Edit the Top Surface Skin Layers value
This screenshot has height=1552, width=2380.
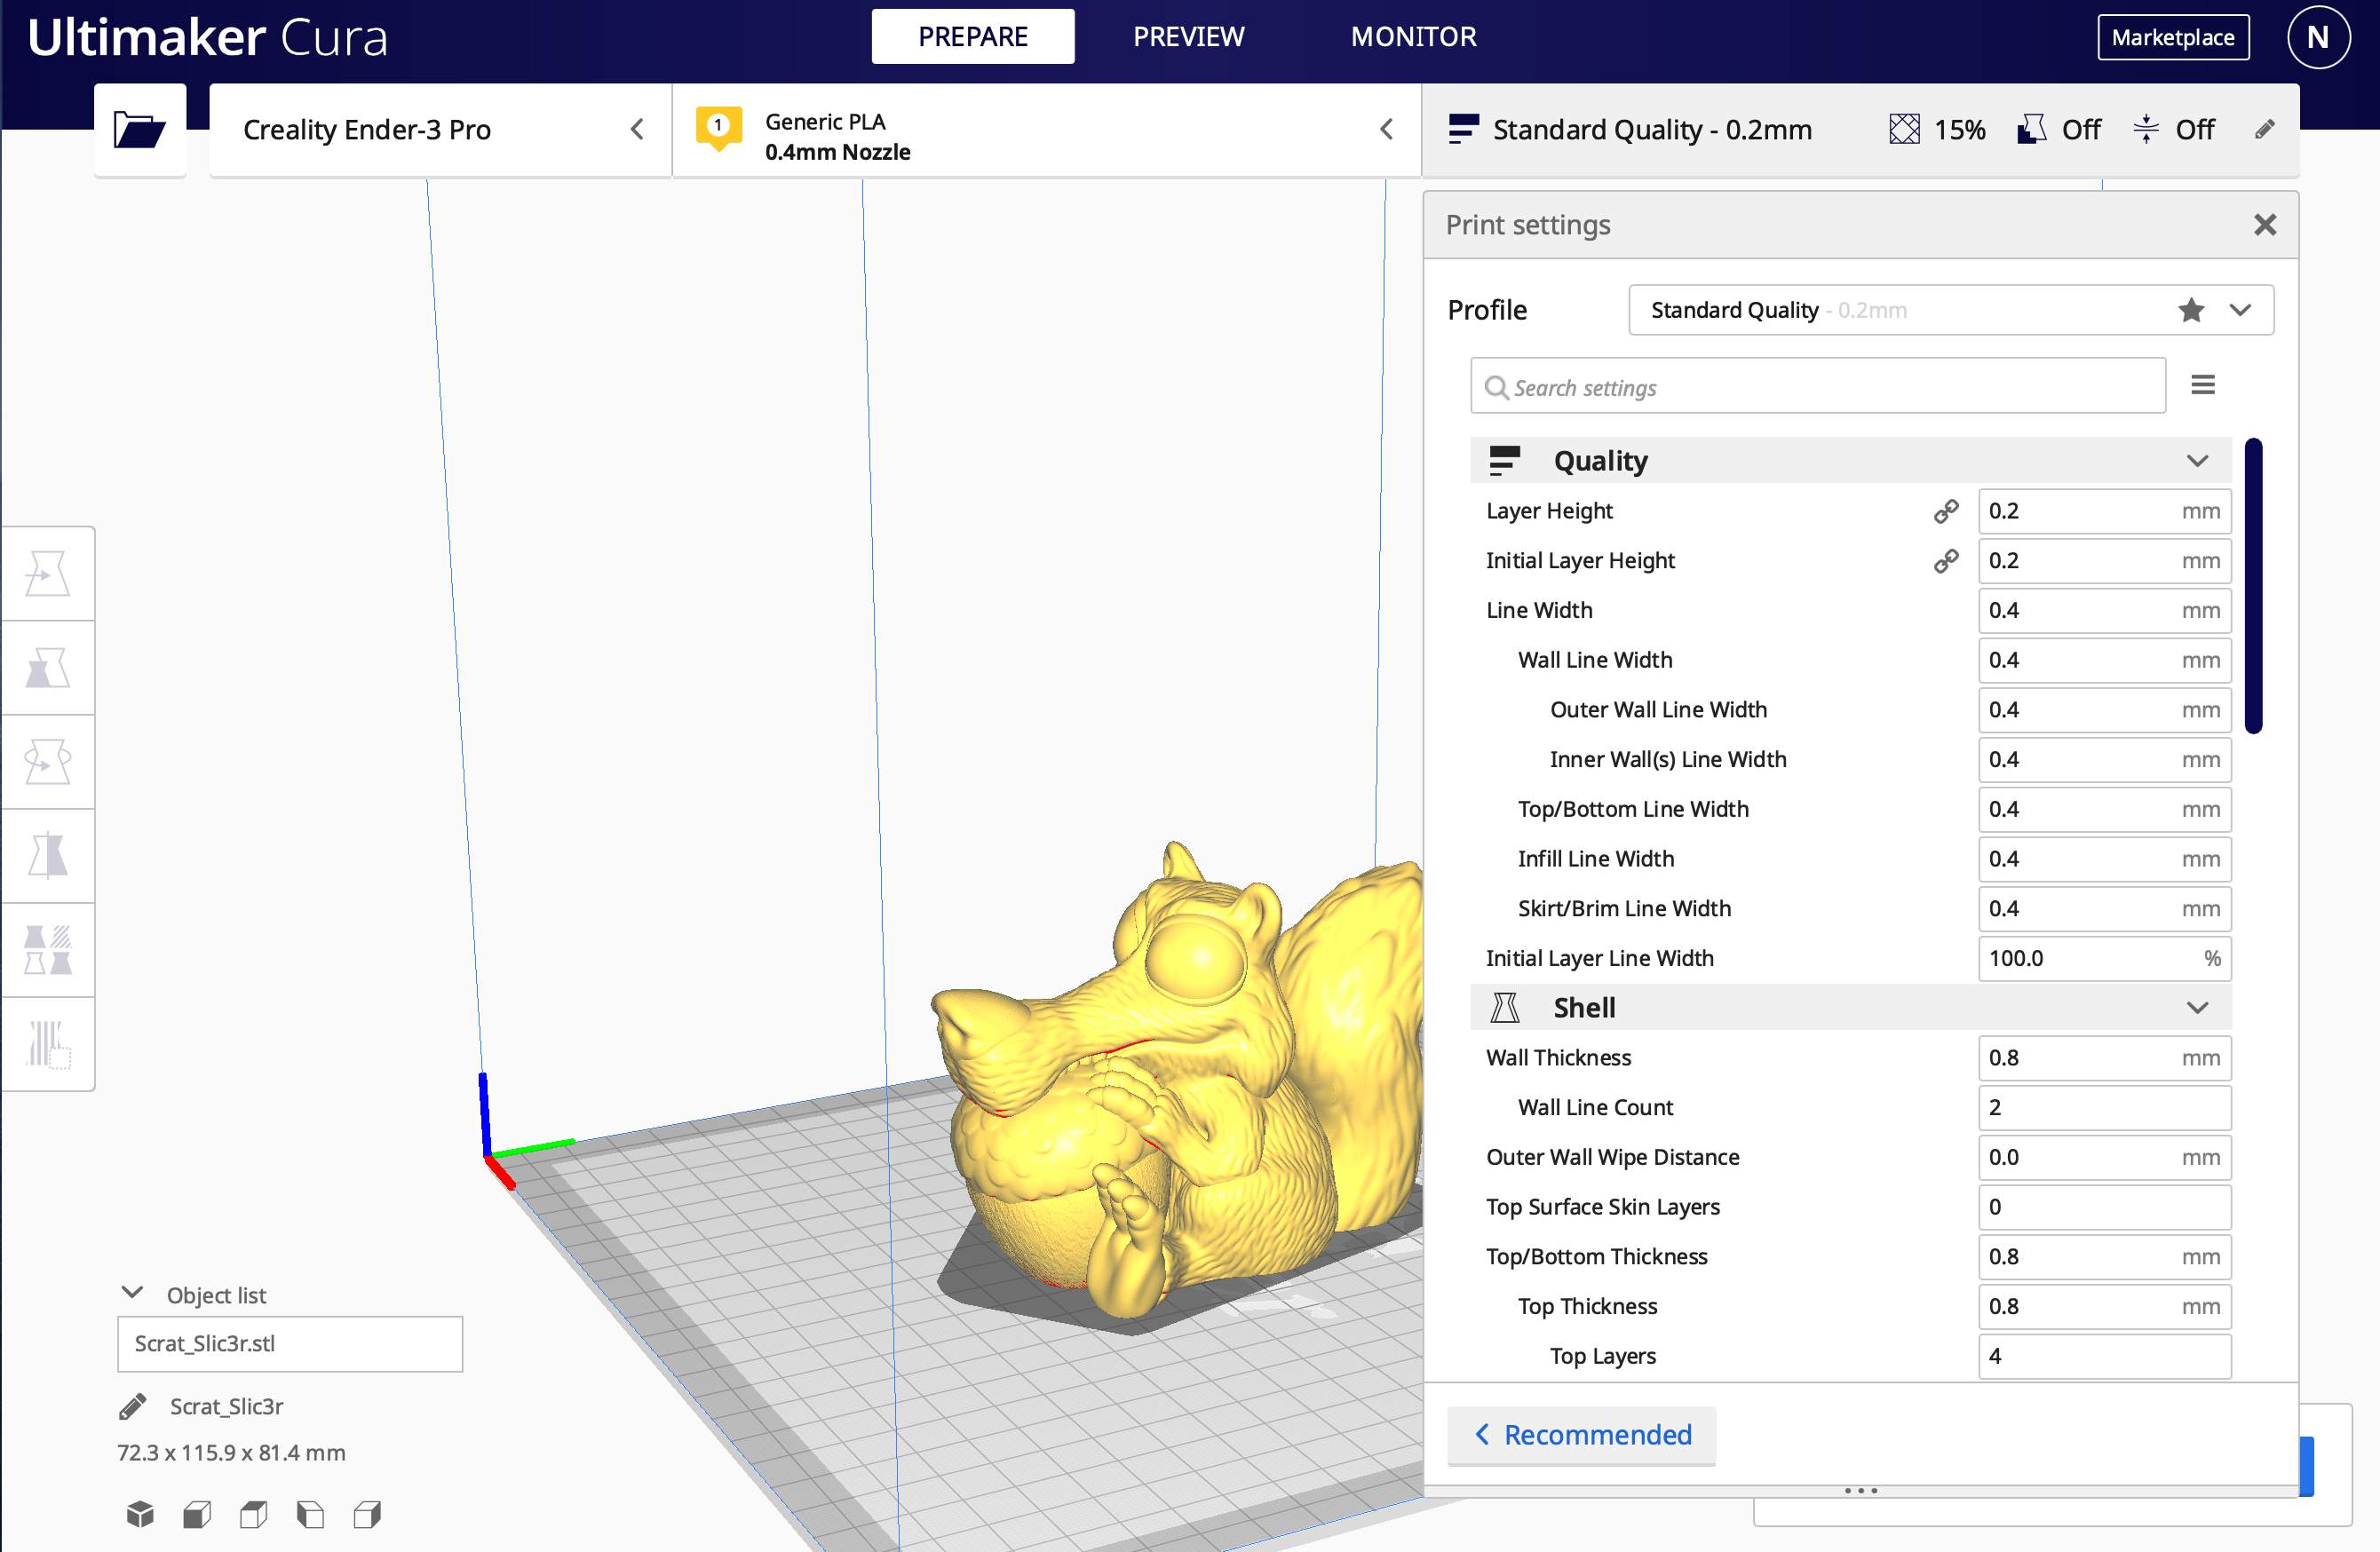(2104, 1207)
